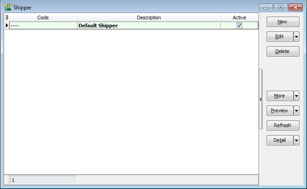Delete the selected shipper
This screenshot has height=189, width=307.
tap(283, 51)
